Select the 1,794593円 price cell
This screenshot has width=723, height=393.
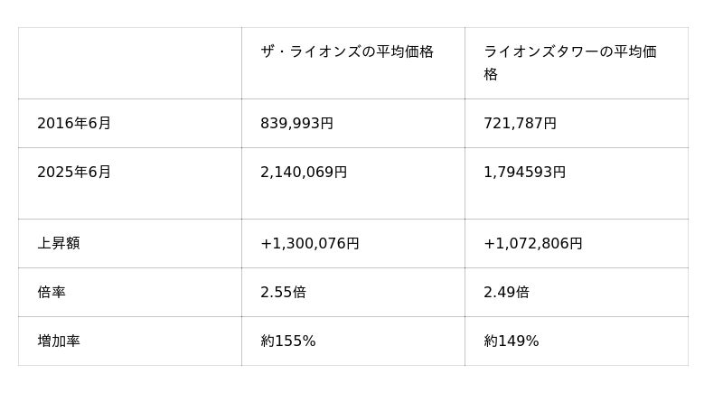pos(525,173)
